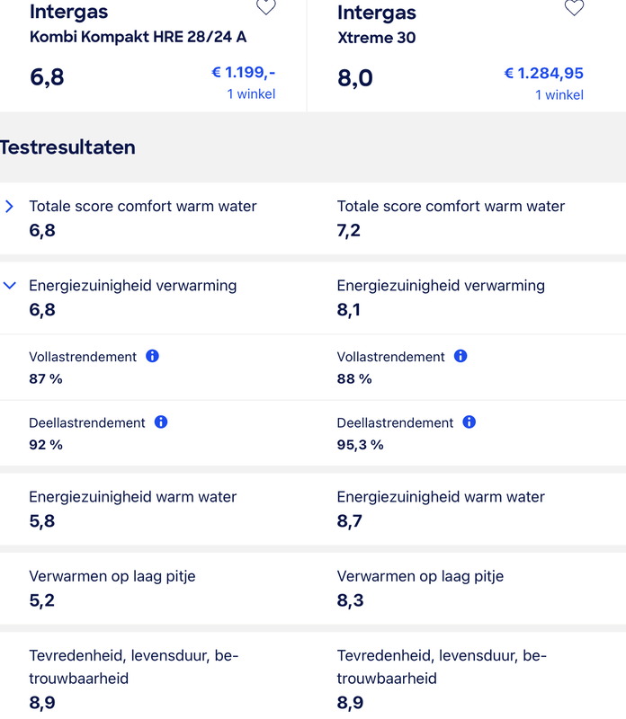Collapse Energiezuinigheid verwarming section
Image resolution: width=626 pixels, height=719 pixels.
10,286
